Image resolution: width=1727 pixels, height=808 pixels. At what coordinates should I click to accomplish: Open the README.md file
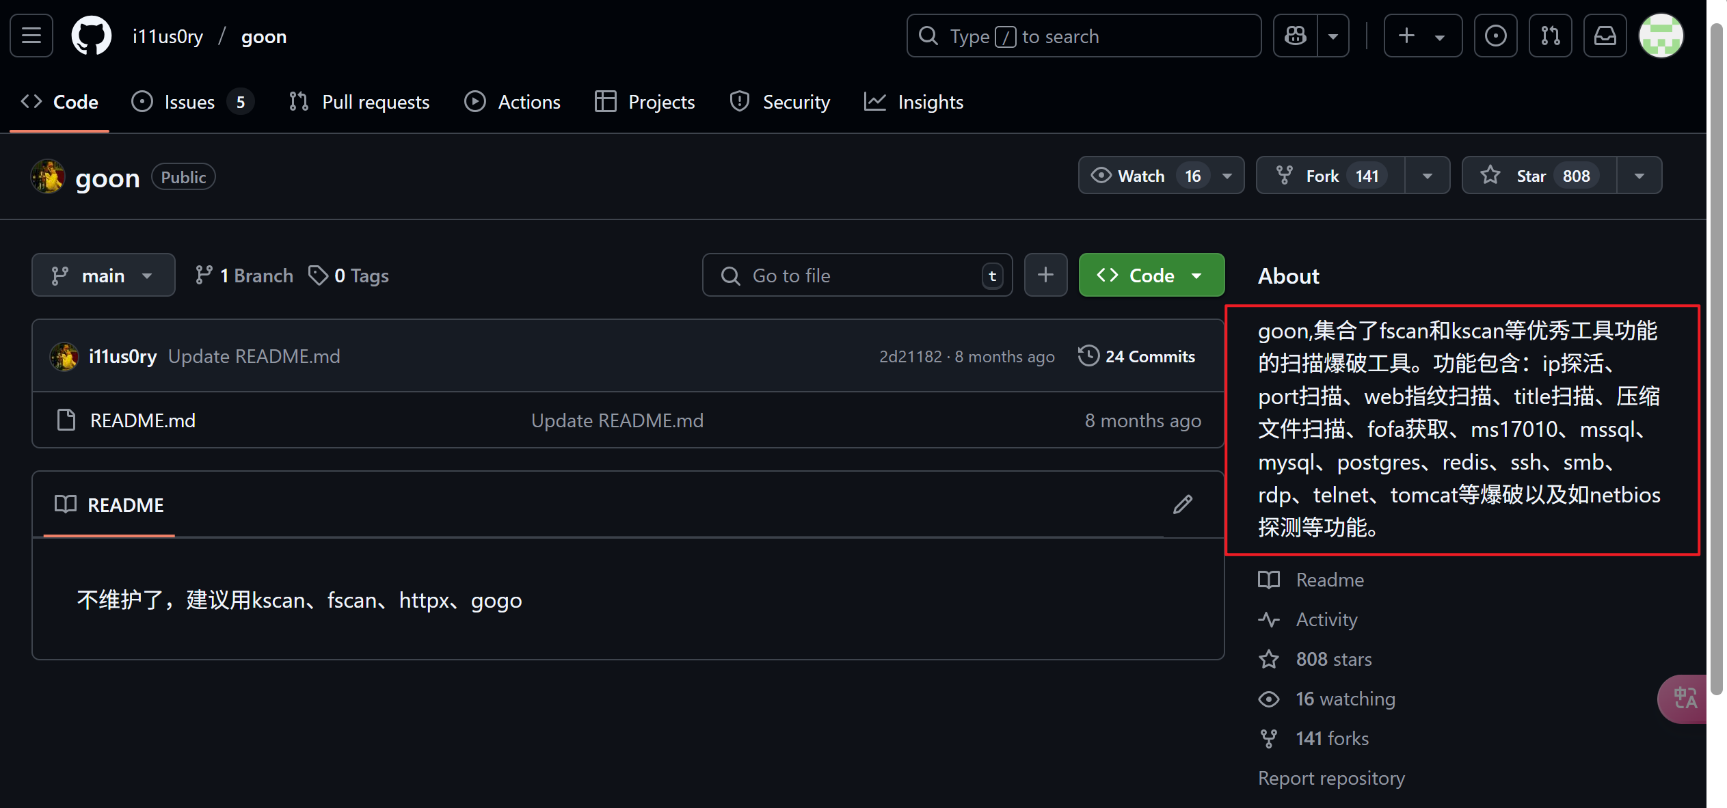143,420
